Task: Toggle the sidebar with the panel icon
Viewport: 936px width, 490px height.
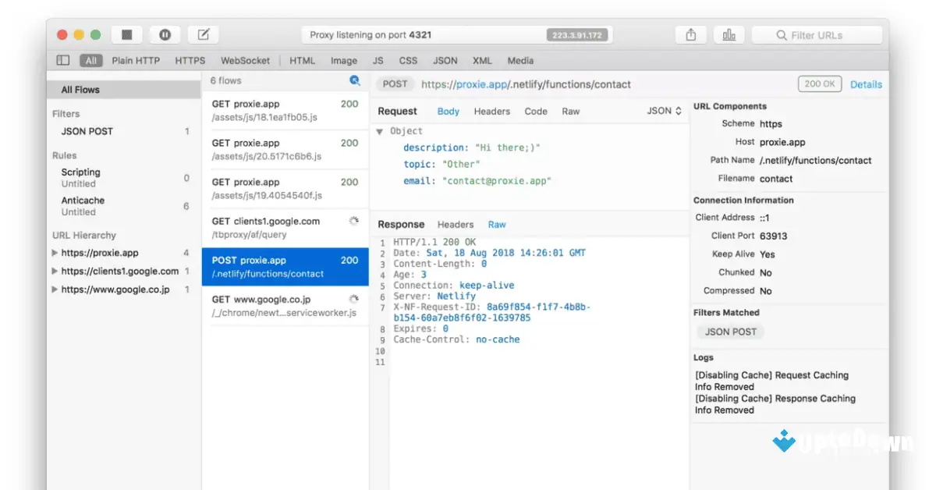Action: (62, 60)
